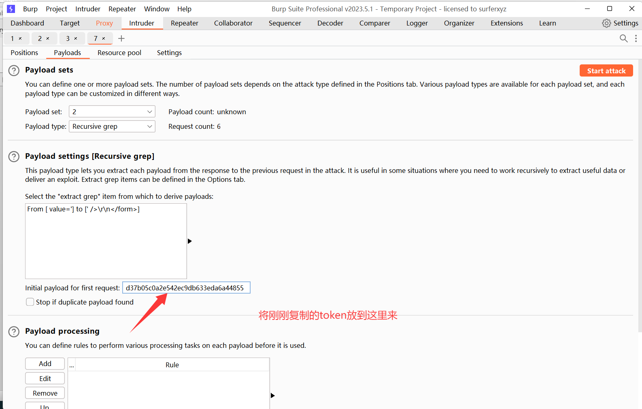The height and width of the screenshot is (409, 642).
Task: Click the search magnifier icon
Action: (x=624, y=38)
